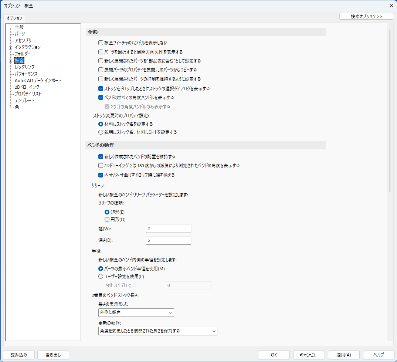This screenshot has width=397, height=362.
Task: Enable 板金フィーチャのハンドルを表示しない checkbox
Action: tap(101, 43)
